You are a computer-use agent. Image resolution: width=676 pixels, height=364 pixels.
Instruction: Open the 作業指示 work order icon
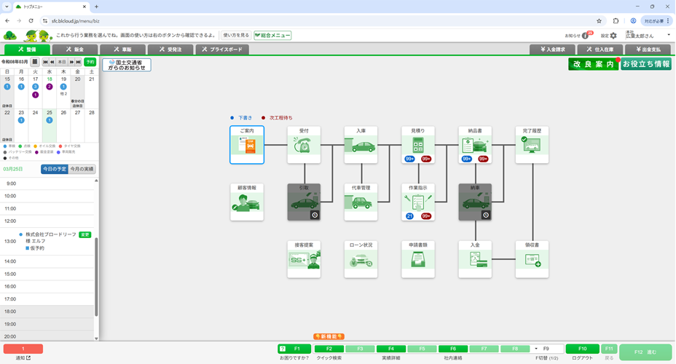tap(417, 203)
